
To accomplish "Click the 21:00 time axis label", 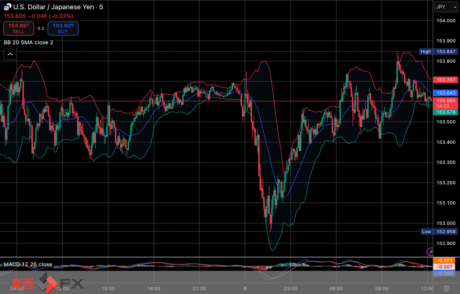I will (x=199, y=289).
